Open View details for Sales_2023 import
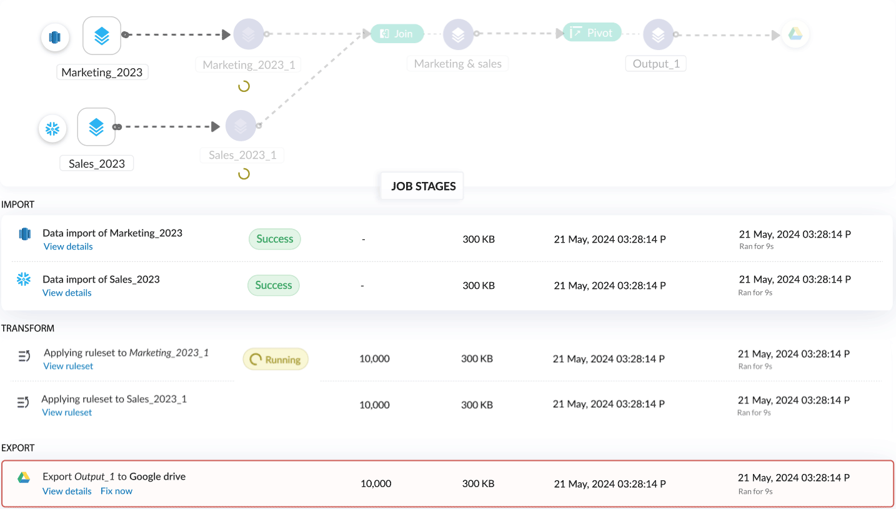Screen dimensions: 896x509 [x=67, y=293]
